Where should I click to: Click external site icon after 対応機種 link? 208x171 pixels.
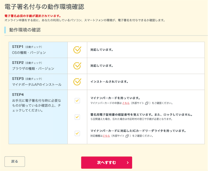tap(127, 136)
